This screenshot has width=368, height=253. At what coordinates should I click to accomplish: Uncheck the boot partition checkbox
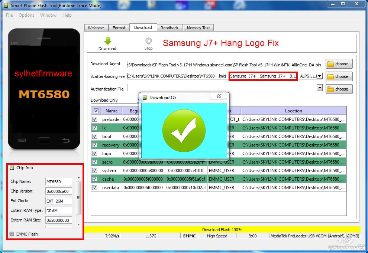(x=94, y=137)
